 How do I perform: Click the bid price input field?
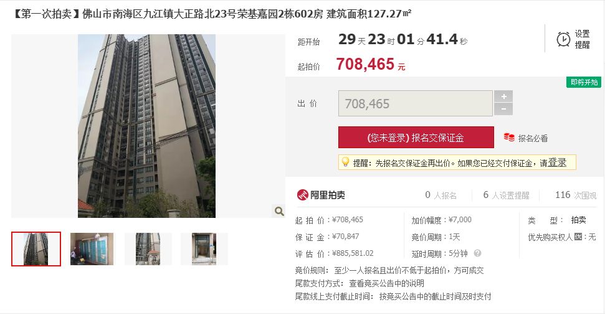coord(416,103)
